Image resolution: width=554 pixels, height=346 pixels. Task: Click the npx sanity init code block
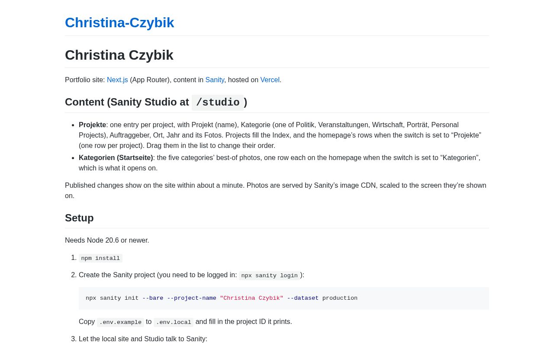click(284, 298)
